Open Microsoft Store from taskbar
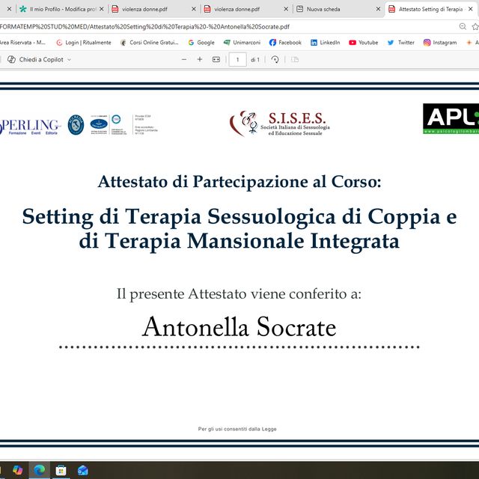Viewport: 479px width, 479px height. (x=61, y=470)
